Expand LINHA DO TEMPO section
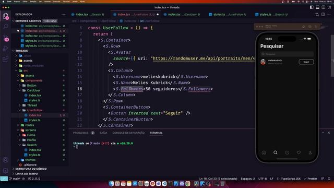The width and height of the screenshot is (334, 188). [x=27, y=174]
